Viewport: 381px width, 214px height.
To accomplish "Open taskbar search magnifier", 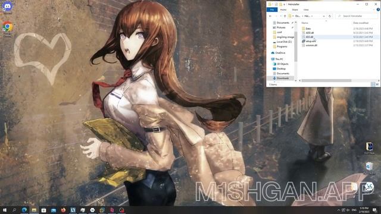I will pyautogui.click(x=14, y=210).
